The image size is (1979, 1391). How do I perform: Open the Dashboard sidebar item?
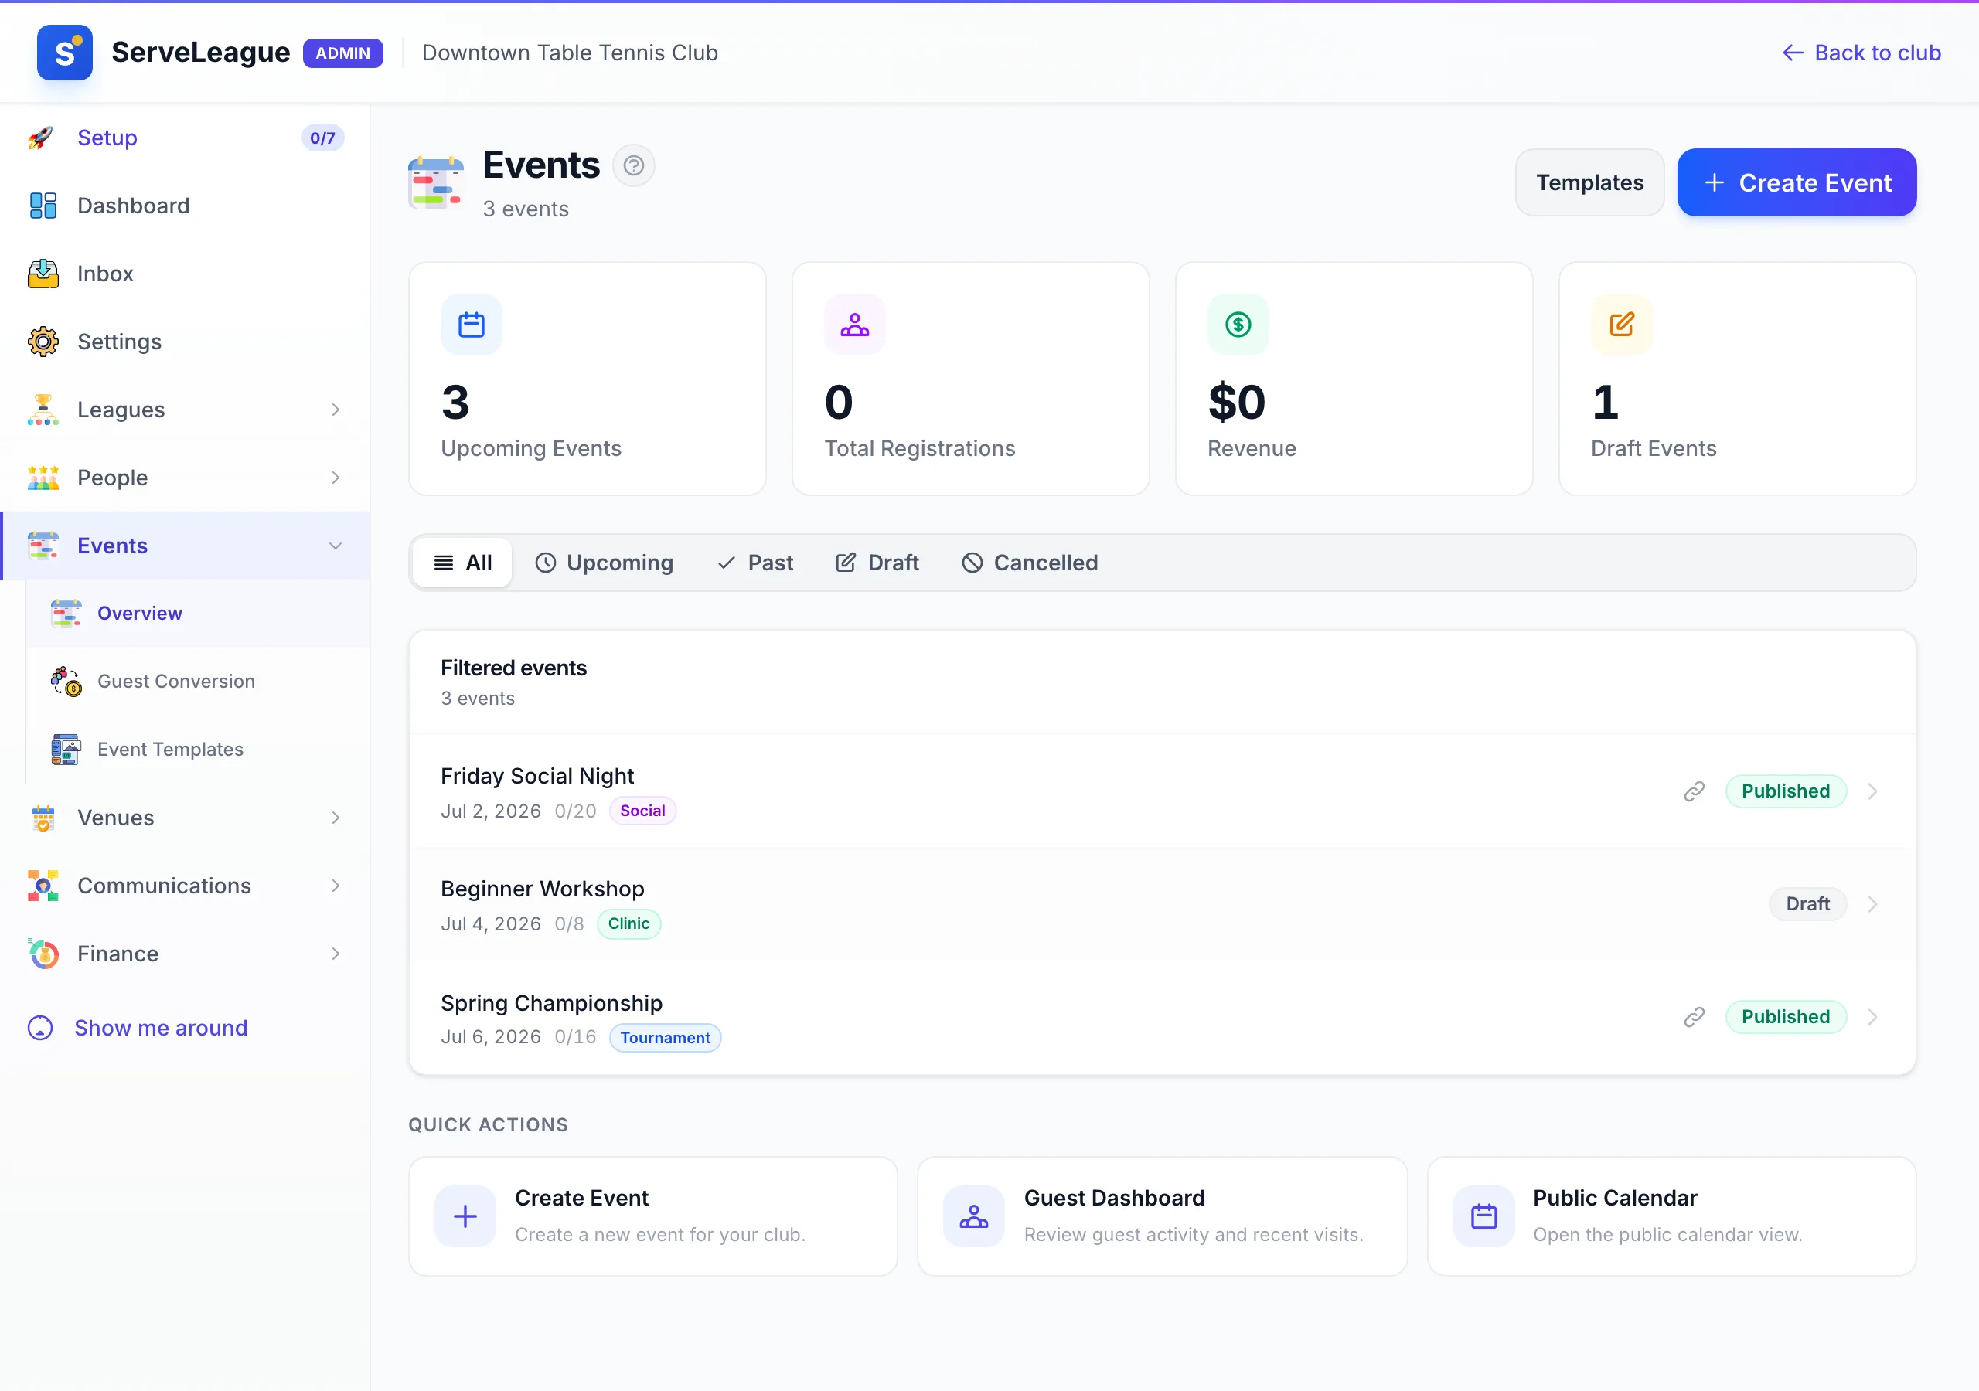coord(186,206)
